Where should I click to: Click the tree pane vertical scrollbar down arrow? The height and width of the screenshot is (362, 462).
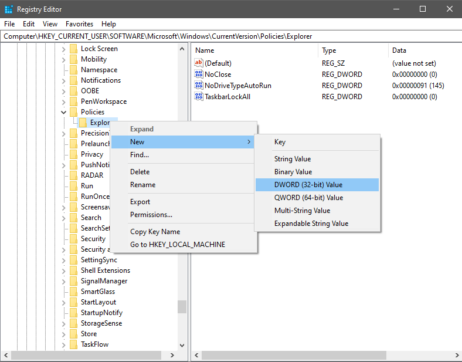(x=182, y=346)
